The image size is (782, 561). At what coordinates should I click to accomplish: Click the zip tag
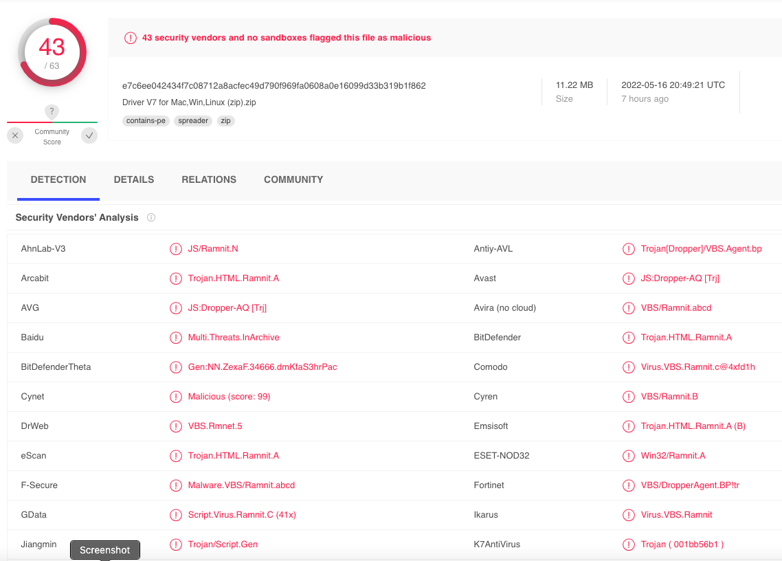[225, 121]
